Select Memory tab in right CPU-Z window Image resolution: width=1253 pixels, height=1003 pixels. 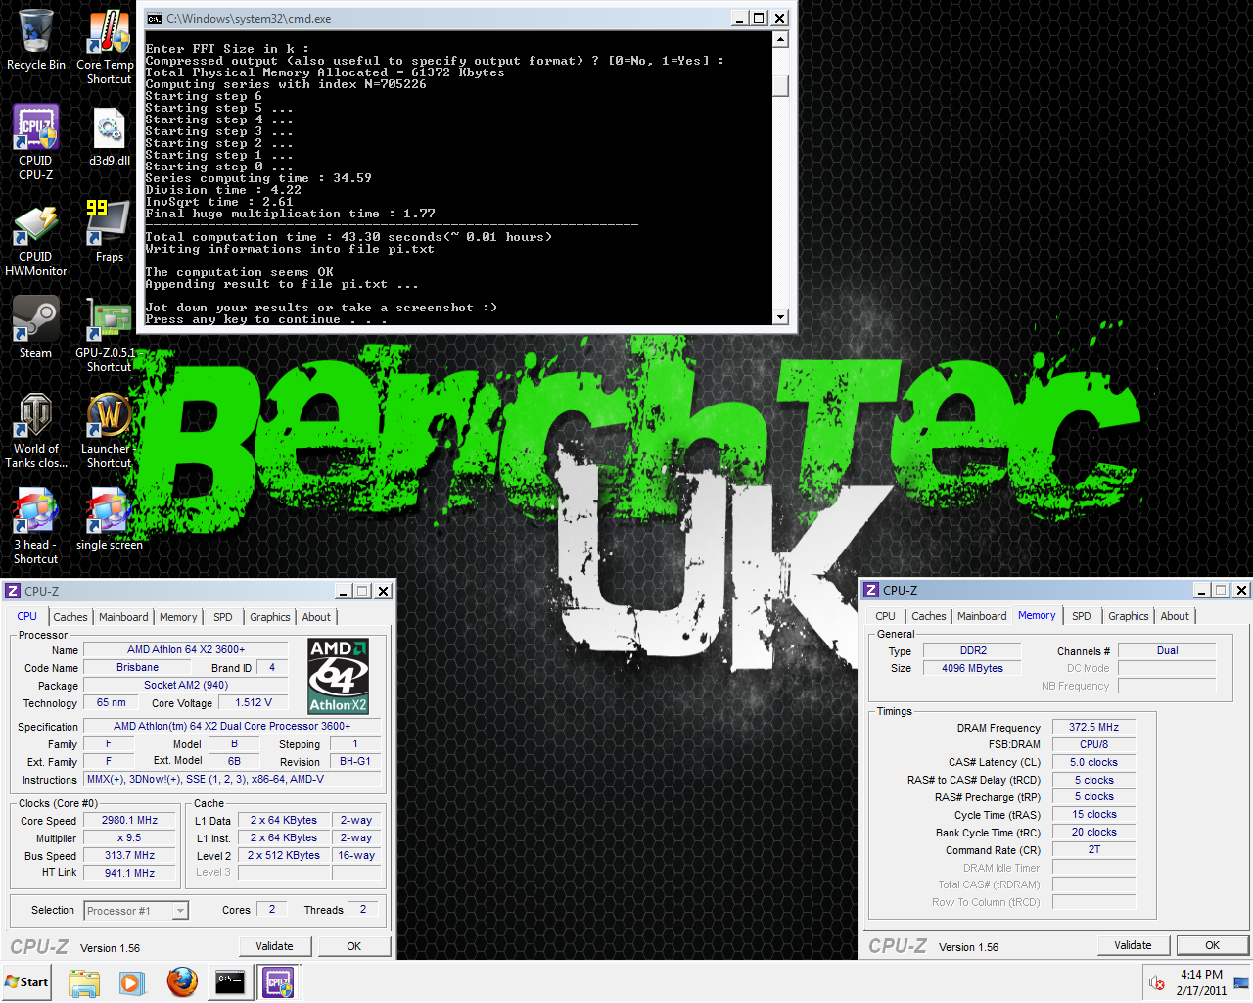[1037, 615]
